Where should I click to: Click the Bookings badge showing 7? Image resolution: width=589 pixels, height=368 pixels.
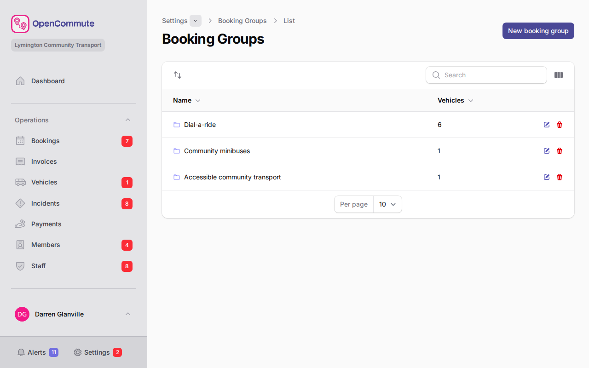(127, 141)
